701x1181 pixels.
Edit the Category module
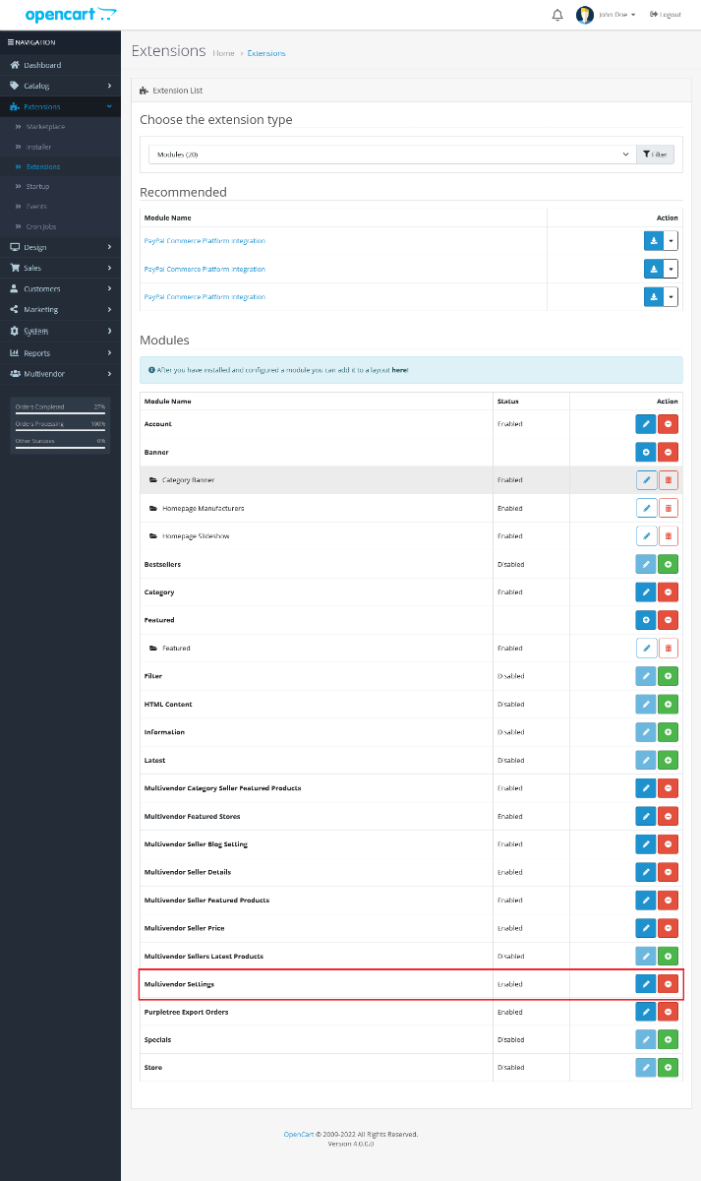click(646, 592)
